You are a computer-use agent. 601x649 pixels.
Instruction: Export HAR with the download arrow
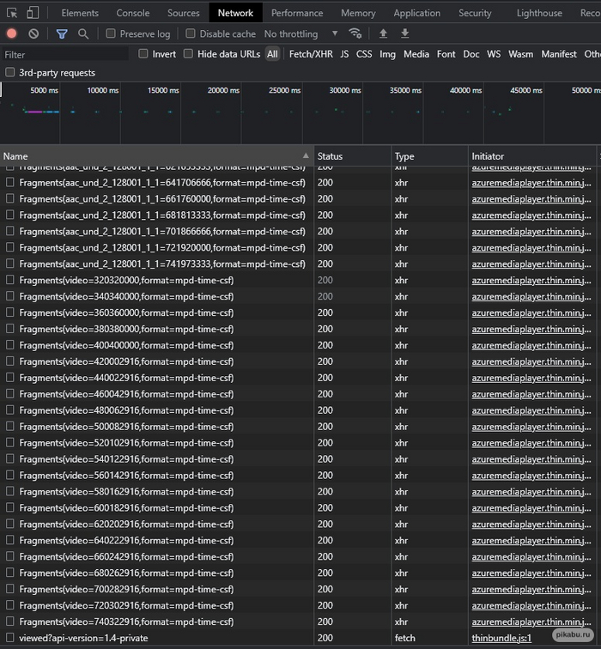[x=404, y=33]
